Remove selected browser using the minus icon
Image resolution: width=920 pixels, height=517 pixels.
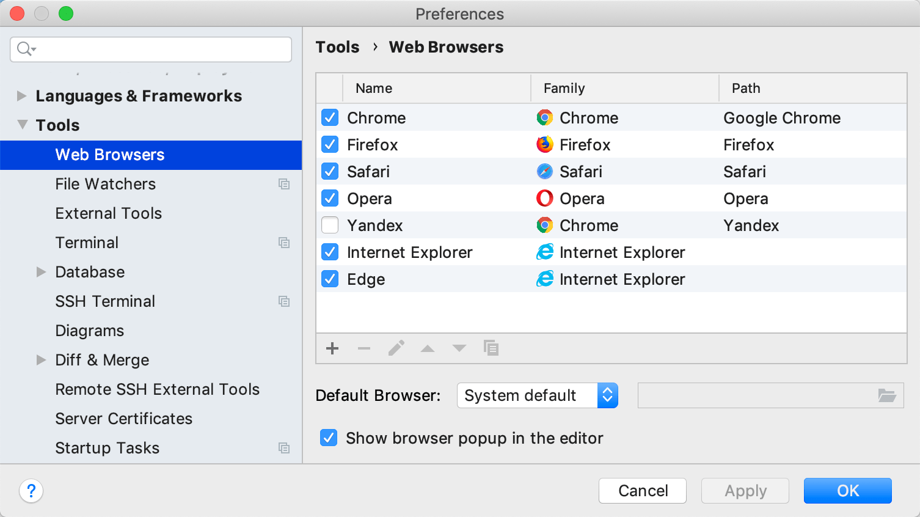[x=363, y=348]
